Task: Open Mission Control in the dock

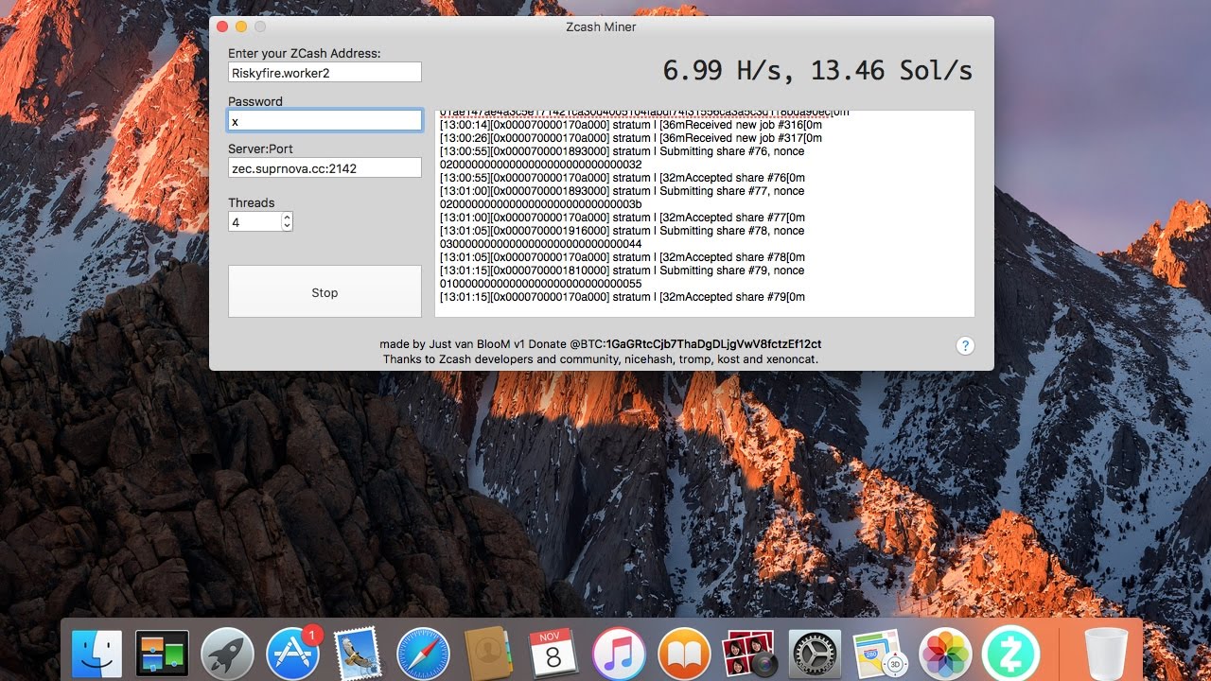Action: (162, 654)
